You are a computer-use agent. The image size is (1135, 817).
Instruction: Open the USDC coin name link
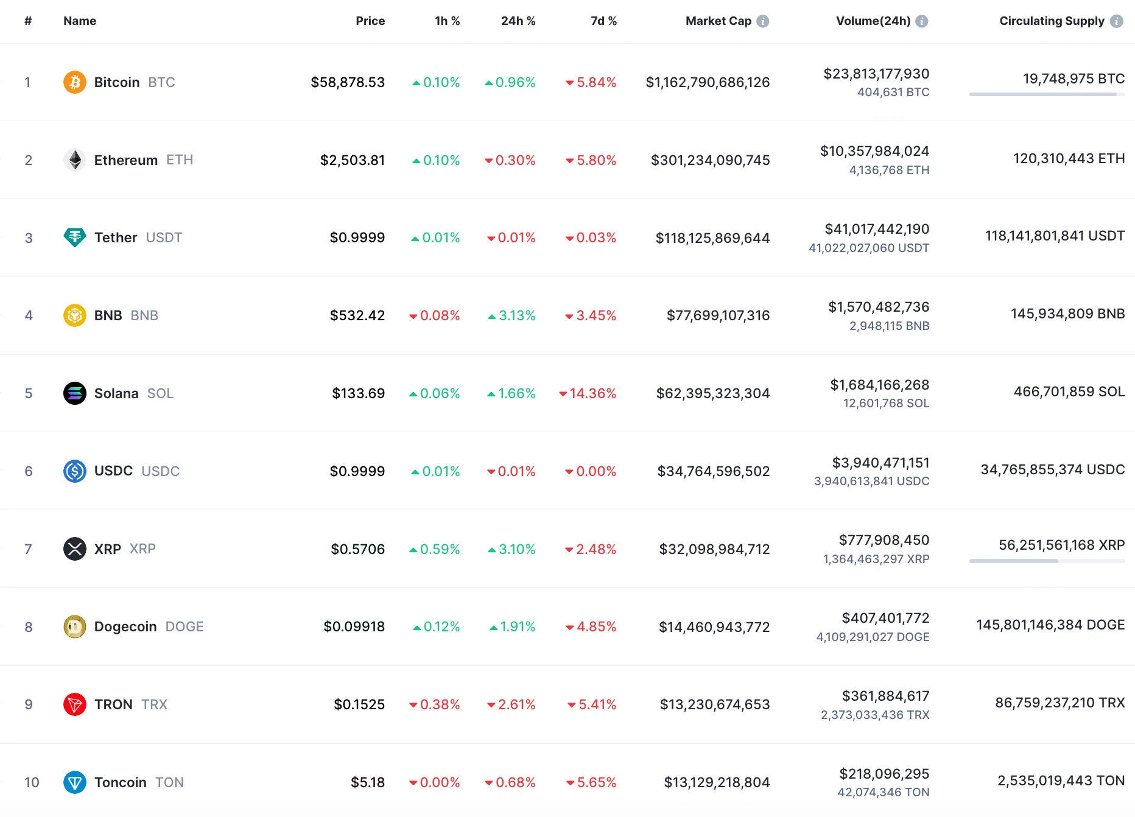pos(113,471)
